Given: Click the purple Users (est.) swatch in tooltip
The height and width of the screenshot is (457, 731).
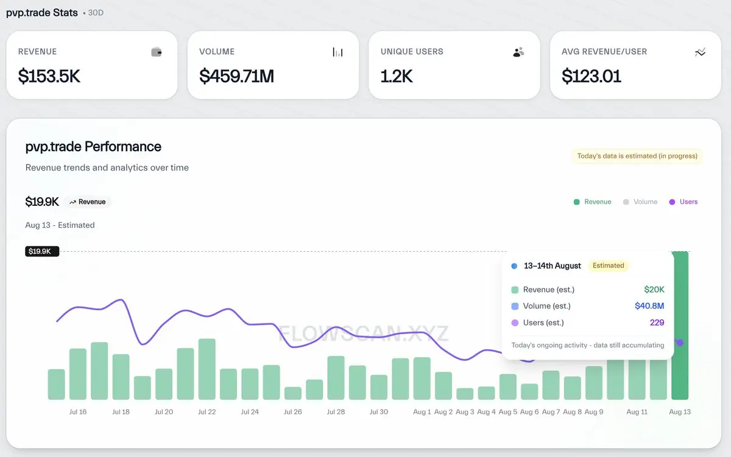Looking at the screenshot, I should point(515,323).
